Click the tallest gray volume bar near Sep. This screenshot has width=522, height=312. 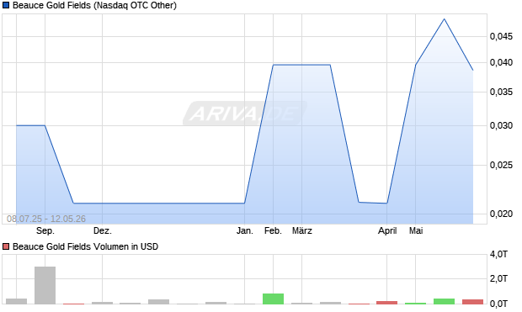tap(45, 285)
